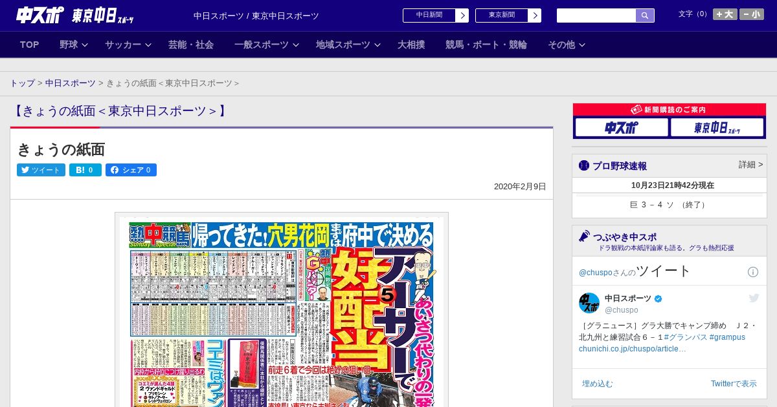
Task: Decrease text size with −小 button
Action: pos(752,14)
